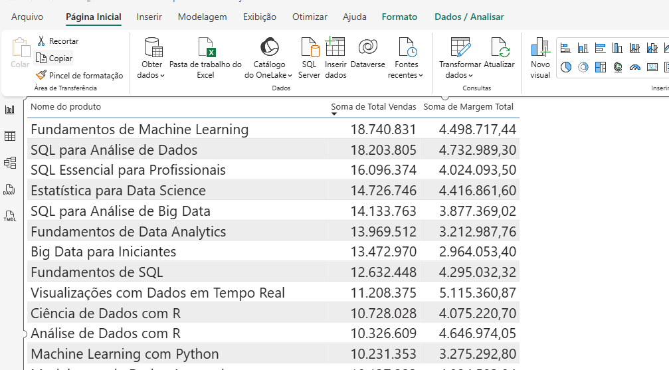
Task: Select SQL Essencial para Profissionais cell
Action: [128, 170]
